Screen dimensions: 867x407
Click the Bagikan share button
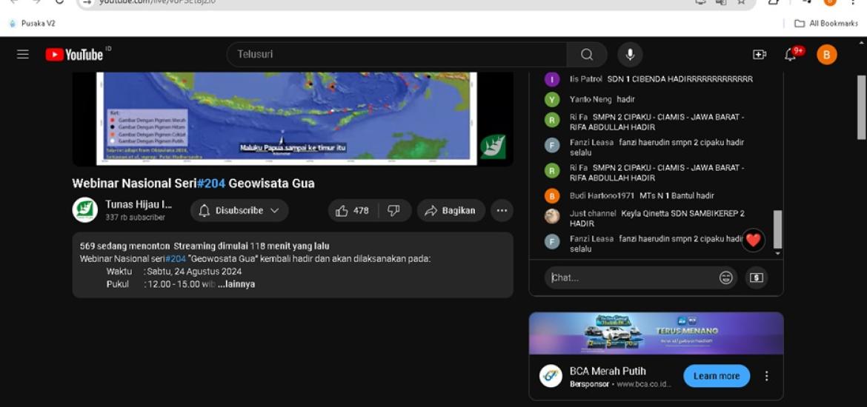[x=451, y=210]
